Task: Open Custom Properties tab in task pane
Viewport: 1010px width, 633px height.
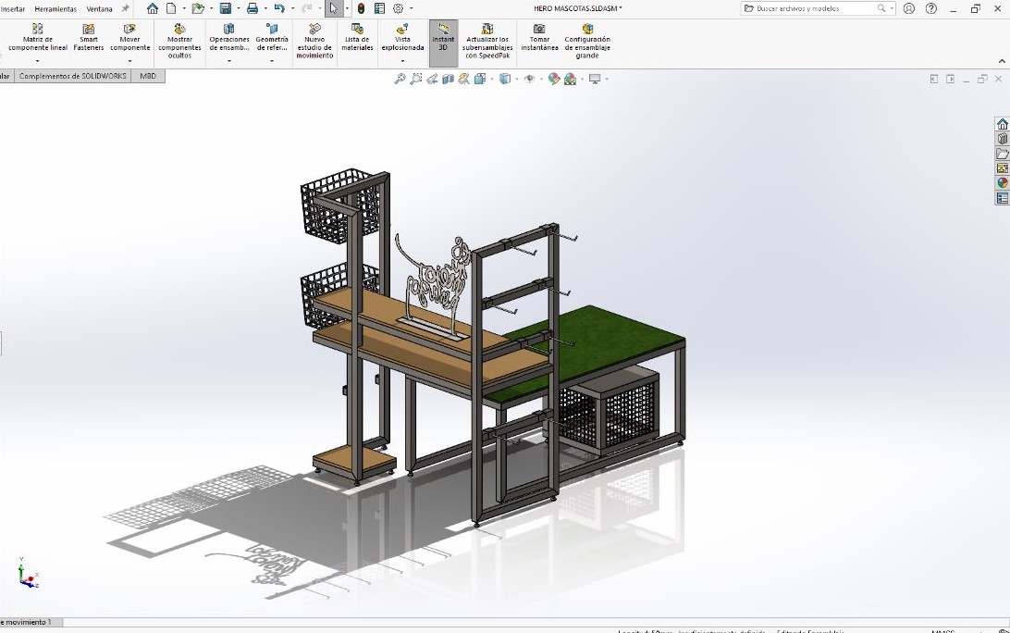Action: pyautogui.click(x=1003, y=198)
